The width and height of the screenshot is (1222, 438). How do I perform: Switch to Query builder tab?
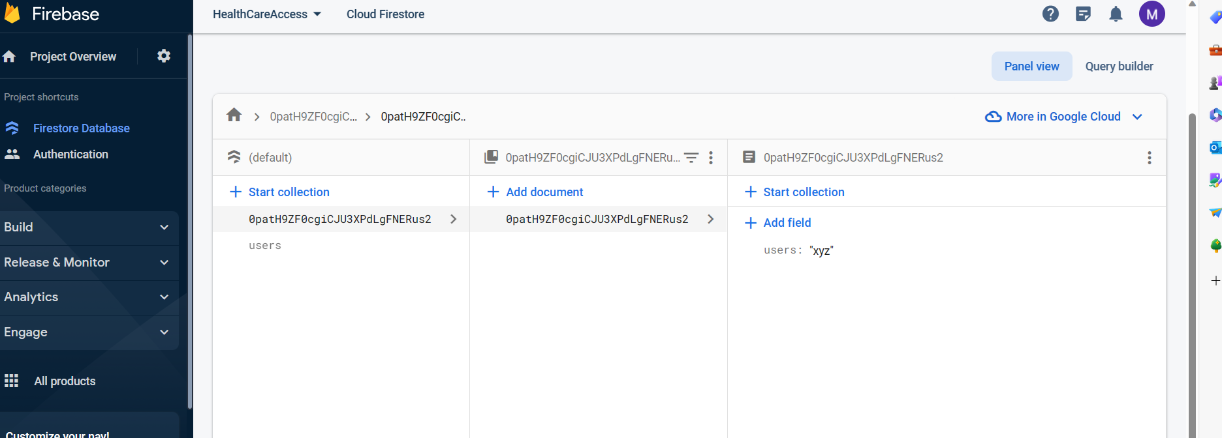pyautogui.click(x=1119, y=66)
